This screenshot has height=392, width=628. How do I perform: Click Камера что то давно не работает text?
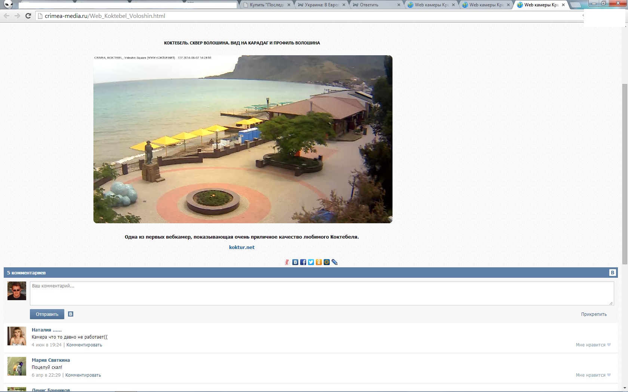click(x=70, y=337)
